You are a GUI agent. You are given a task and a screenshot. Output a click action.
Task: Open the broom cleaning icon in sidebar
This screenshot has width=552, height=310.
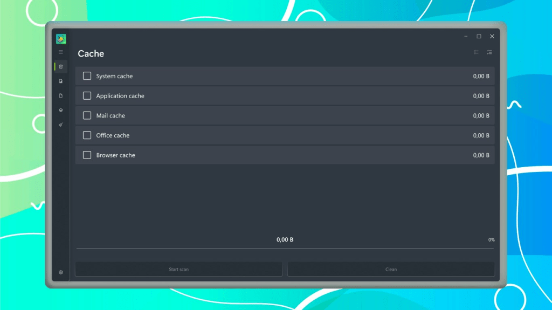tap(61, 125)
